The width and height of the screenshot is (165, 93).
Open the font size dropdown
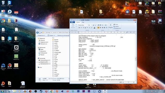(x=92, y=25)
